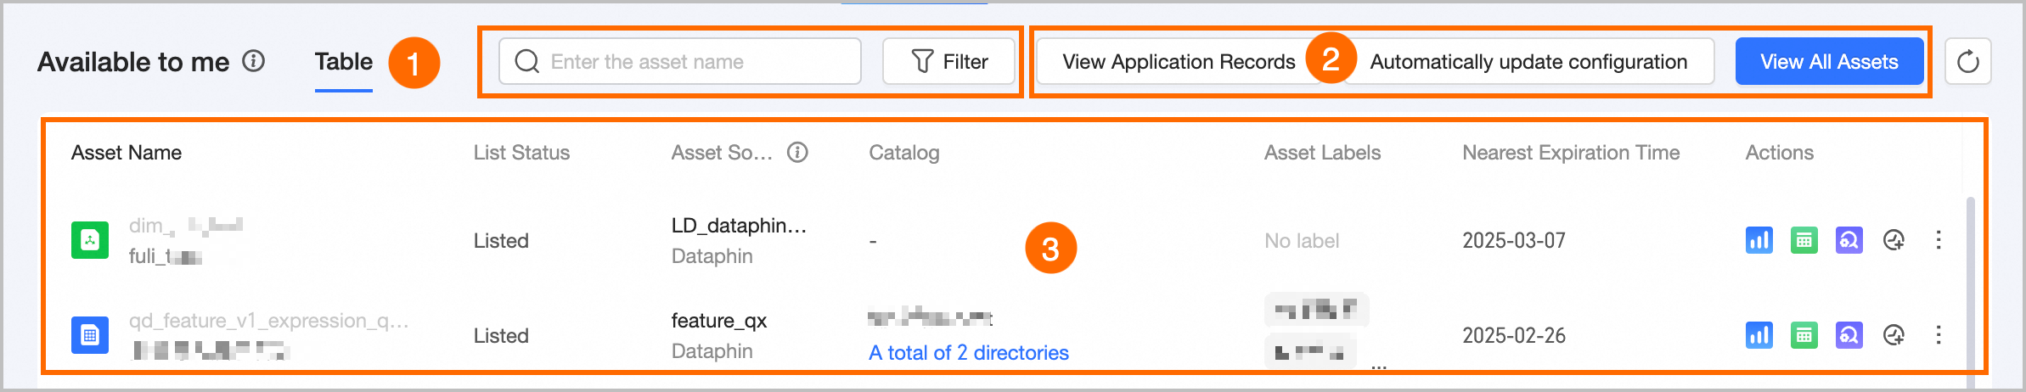Click Automatically update configuration button
Image resolution: width=2026 pixels, height=392 pixels.
[x=1528, y=62]
